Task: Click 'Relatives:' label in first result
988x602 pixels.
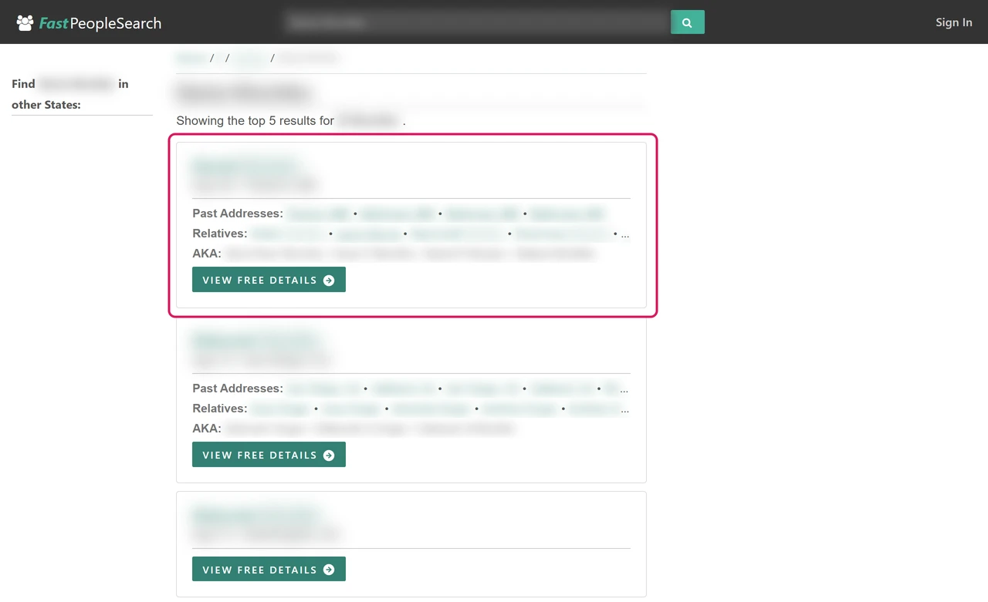Action: [220, 234]
